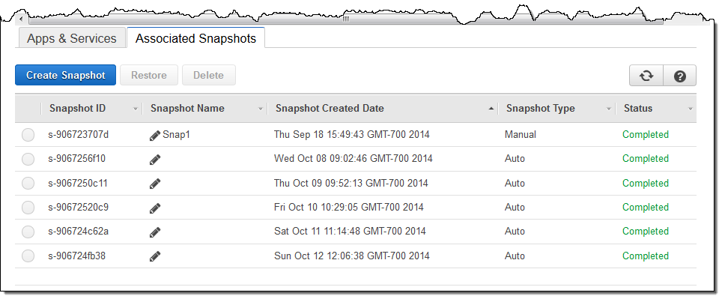Click pencil icon for snapshot s-906724c62a

coord(155,232)
